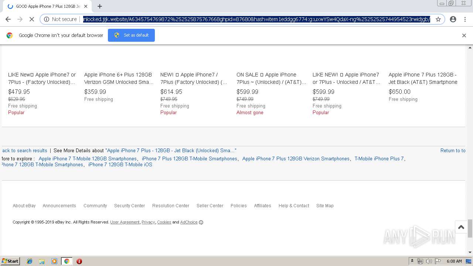
Task: Click the $650.00 price text
Action: click(399, 92)
